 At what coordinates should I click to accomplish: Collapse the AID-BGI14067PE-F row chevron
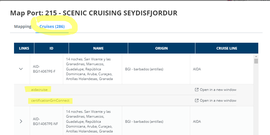click(x=21, y=69)
